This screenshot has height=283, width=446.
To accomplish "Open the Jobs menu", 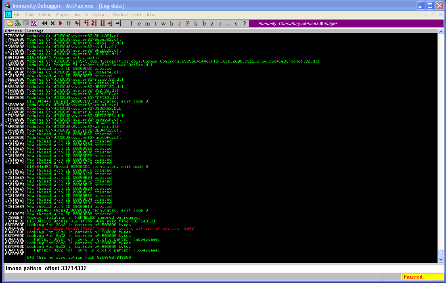I will click(150, 15).
